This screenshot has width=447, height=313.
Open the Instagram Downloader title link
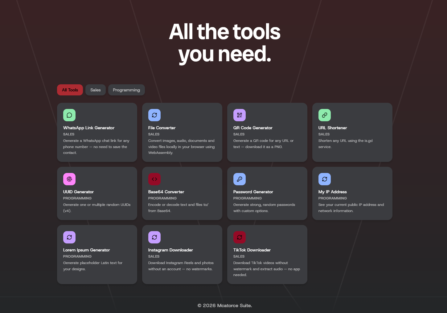pos(170,250)
